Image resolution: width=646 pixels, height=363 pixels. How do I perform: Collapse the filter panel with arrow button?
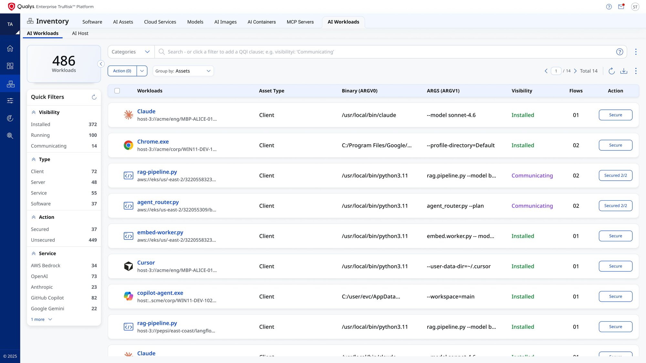pyautogui.click(x=101, y=64)
